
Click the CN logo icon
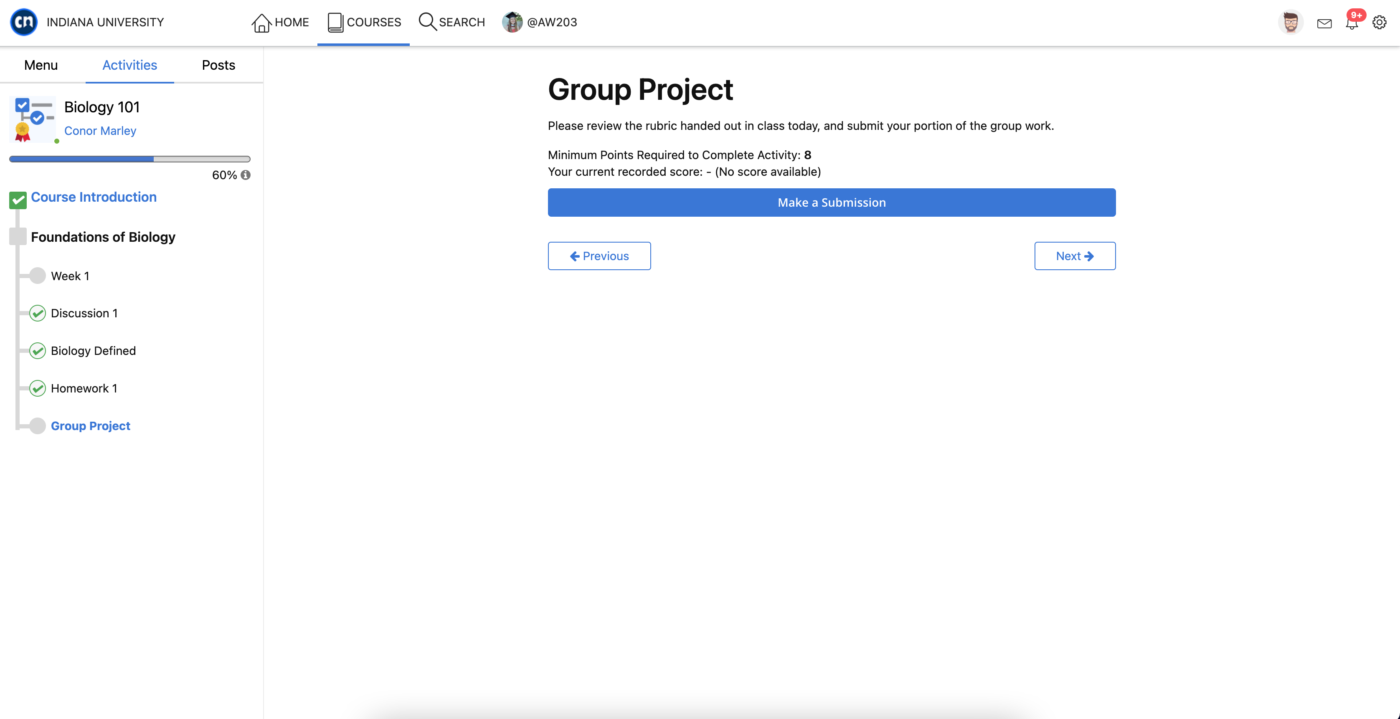pyautogui.click(x=24, y=22)
